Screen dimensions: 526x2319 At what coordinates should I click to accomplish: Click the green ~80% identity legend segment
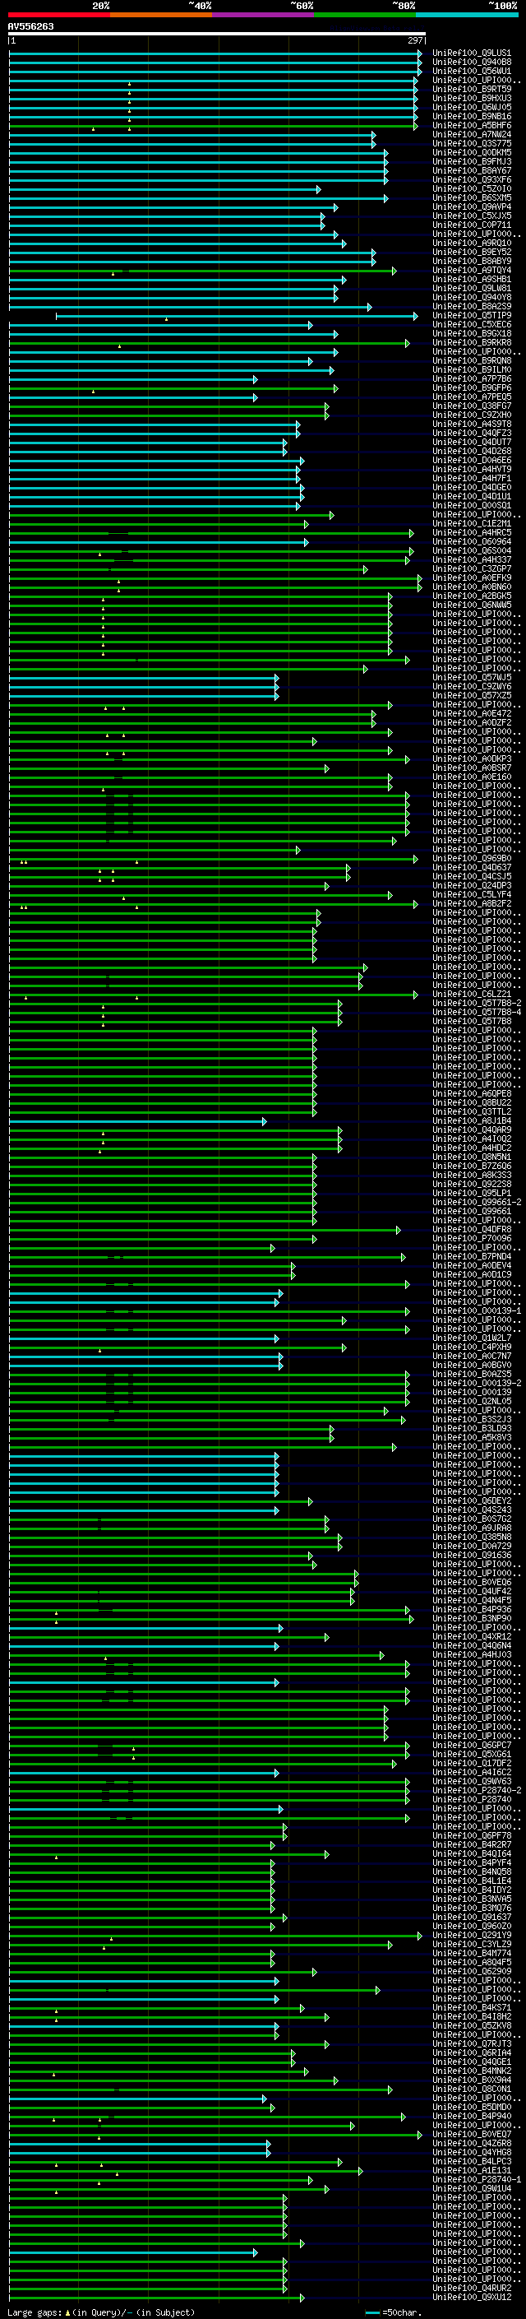(365, 15)
